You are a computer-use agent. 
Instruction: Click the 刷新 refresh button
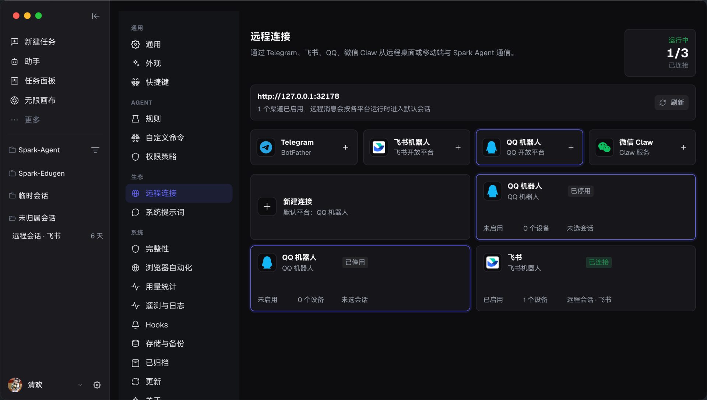(671, 102)
